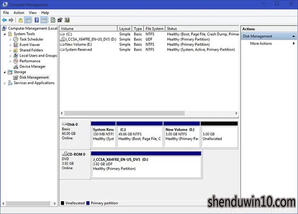298x214 pixels.
Task: Select the New Volume (E:) partition block
Action: click(182, 134)
